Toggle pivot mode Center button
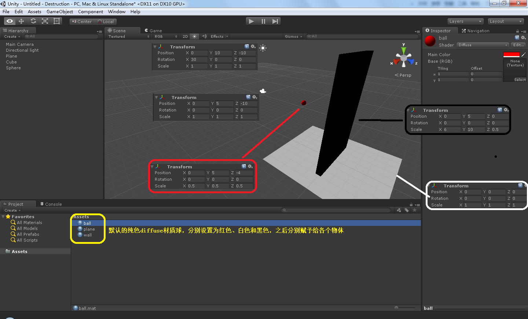Image resolution: width=528 pixels, height=319 pixels. click(82, 22)
